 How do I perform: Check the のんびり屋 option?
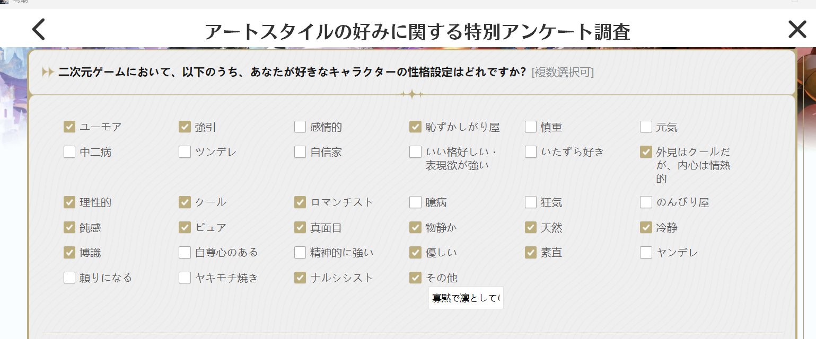click(x=646, y=202)
